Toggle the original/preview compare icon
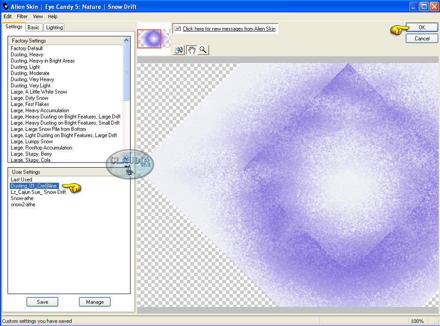The image size is (440, 326). coord(179,50)
